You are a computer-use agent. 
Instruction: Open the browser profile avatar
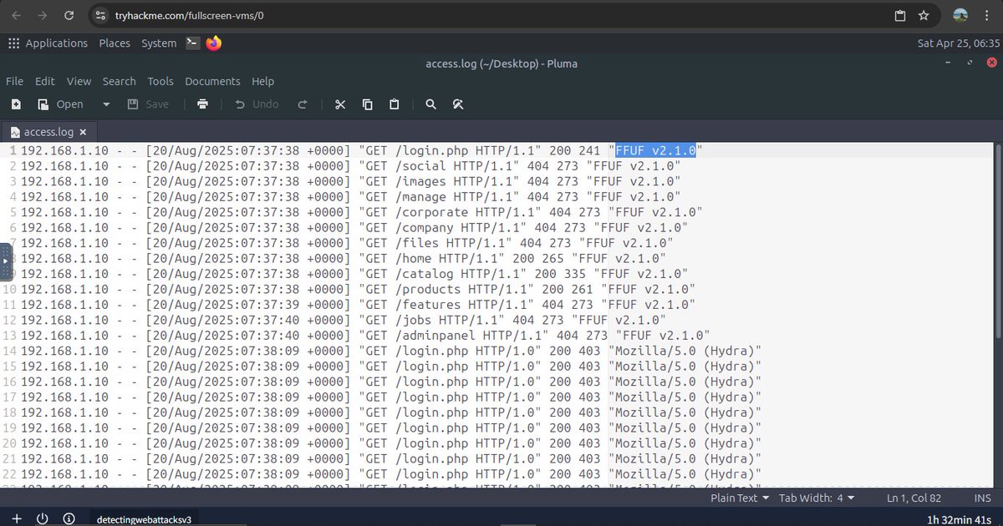pyautogui.click(x=960, y=15)
